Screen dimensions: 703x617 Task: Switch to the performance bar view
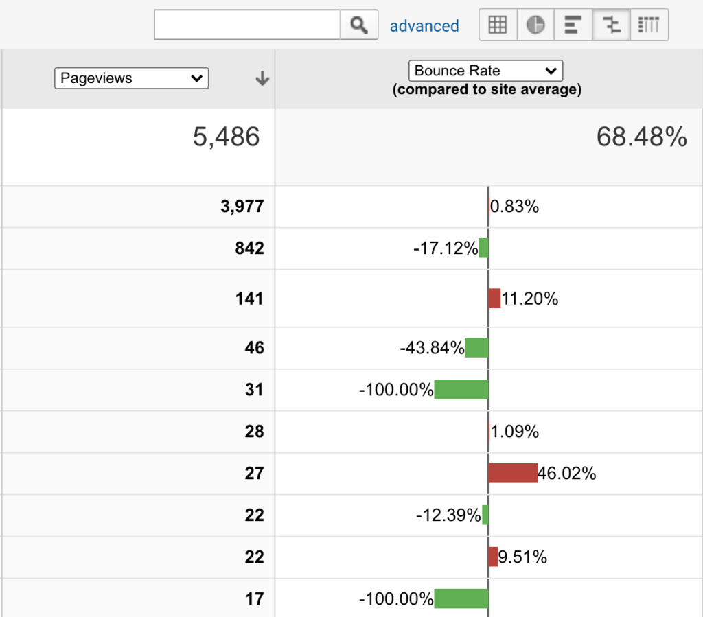coord(573,25)
